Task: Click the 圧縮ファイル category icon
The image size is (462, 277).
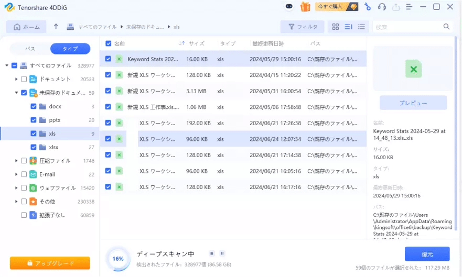Action: pos(33,161)
